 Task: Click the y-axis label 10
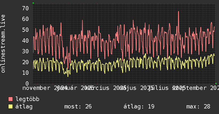coord(26,73)
